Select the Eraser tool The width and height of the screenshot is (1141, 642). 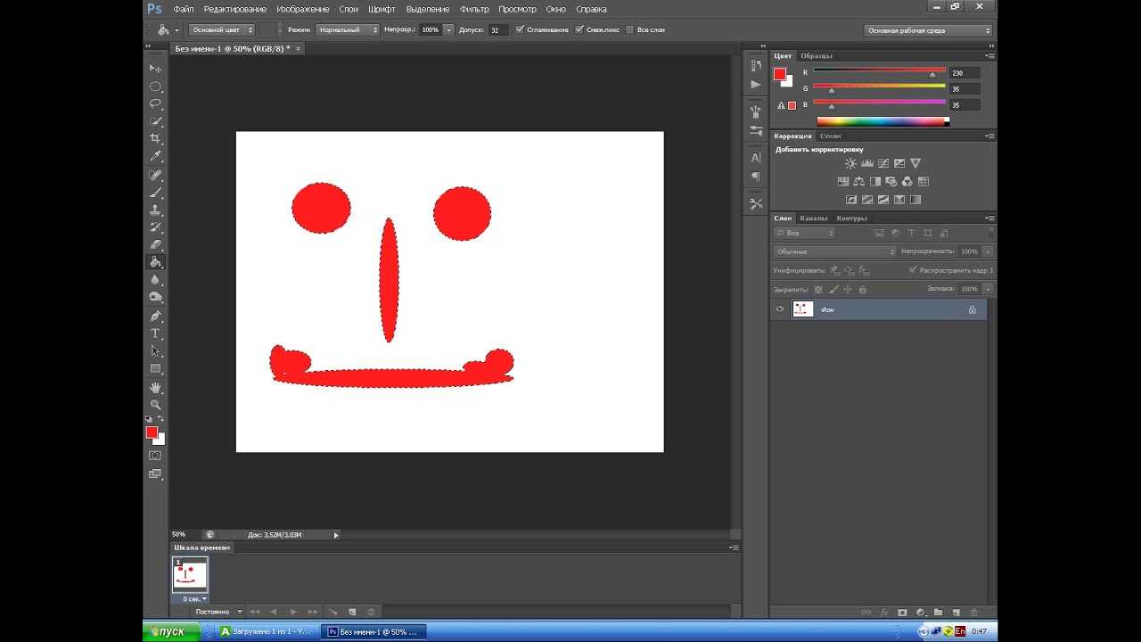(155, 245)
